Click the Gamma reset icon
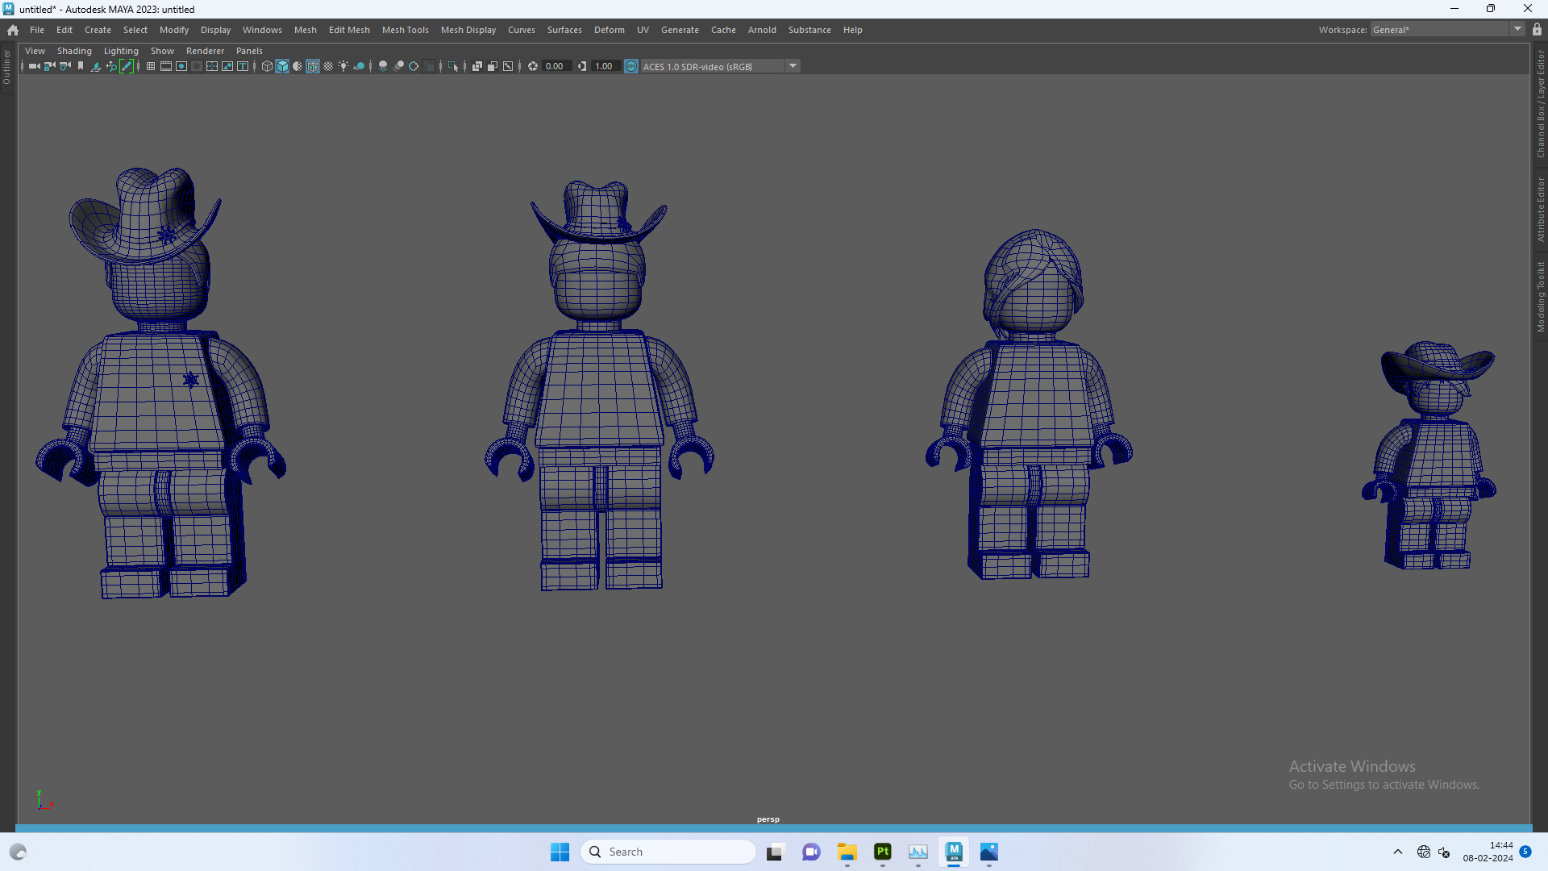1548x871 pixels. 582,66
